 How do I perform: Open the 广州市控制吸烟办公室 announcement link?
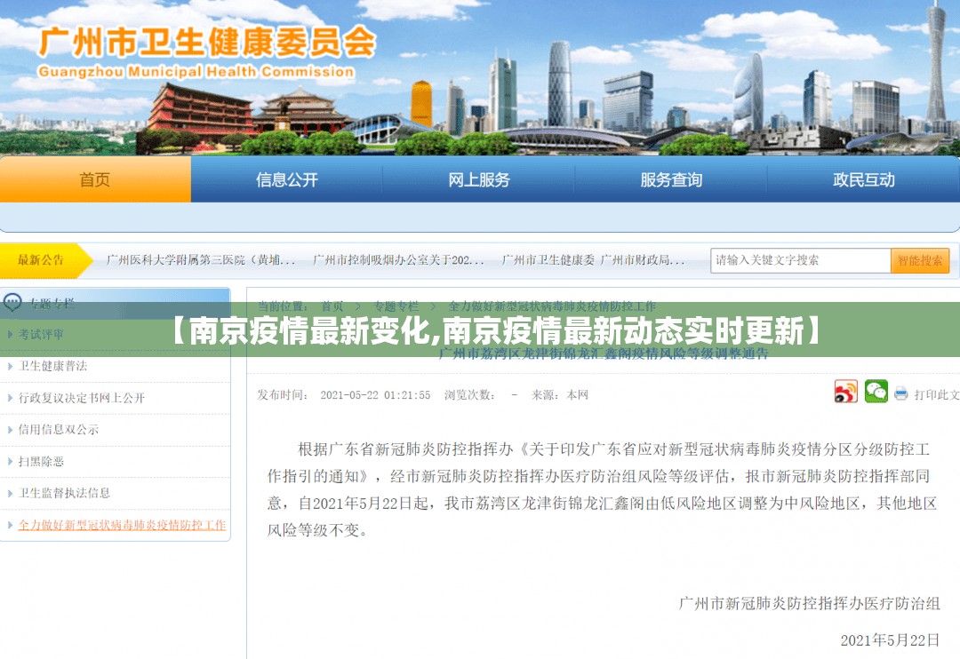(398, 260)
